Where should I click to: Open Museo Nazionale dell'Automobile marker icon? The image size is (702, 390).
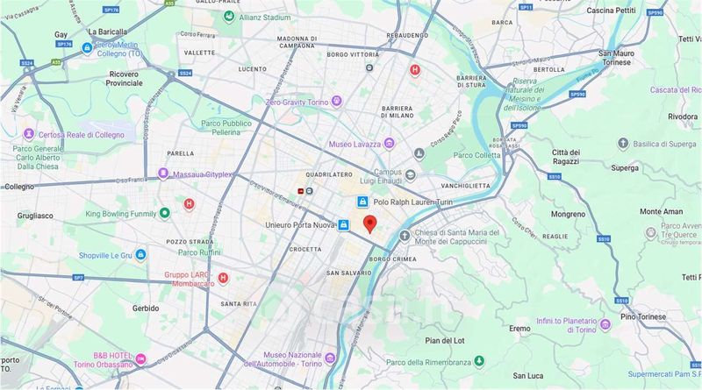330,358
